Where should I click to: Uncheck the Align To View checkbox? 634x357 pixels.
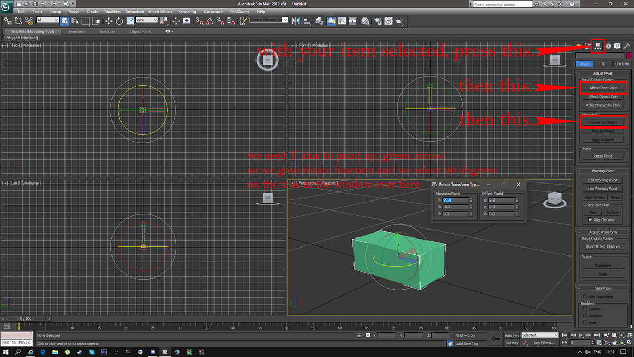pyautogui.click(x=590, y=219)
